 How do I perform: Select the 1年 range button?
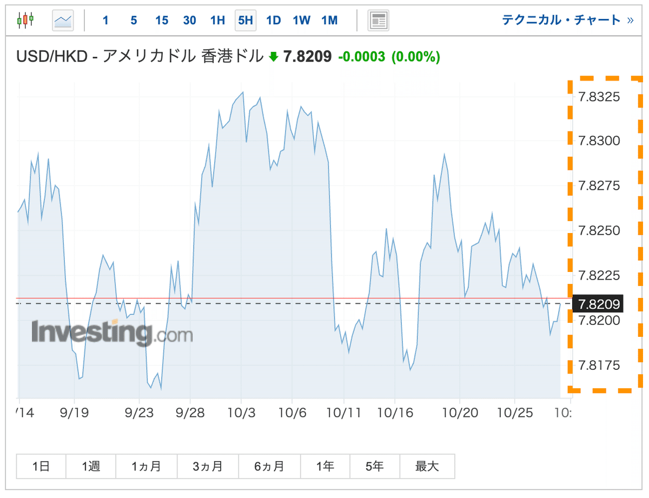pos(325,466)
